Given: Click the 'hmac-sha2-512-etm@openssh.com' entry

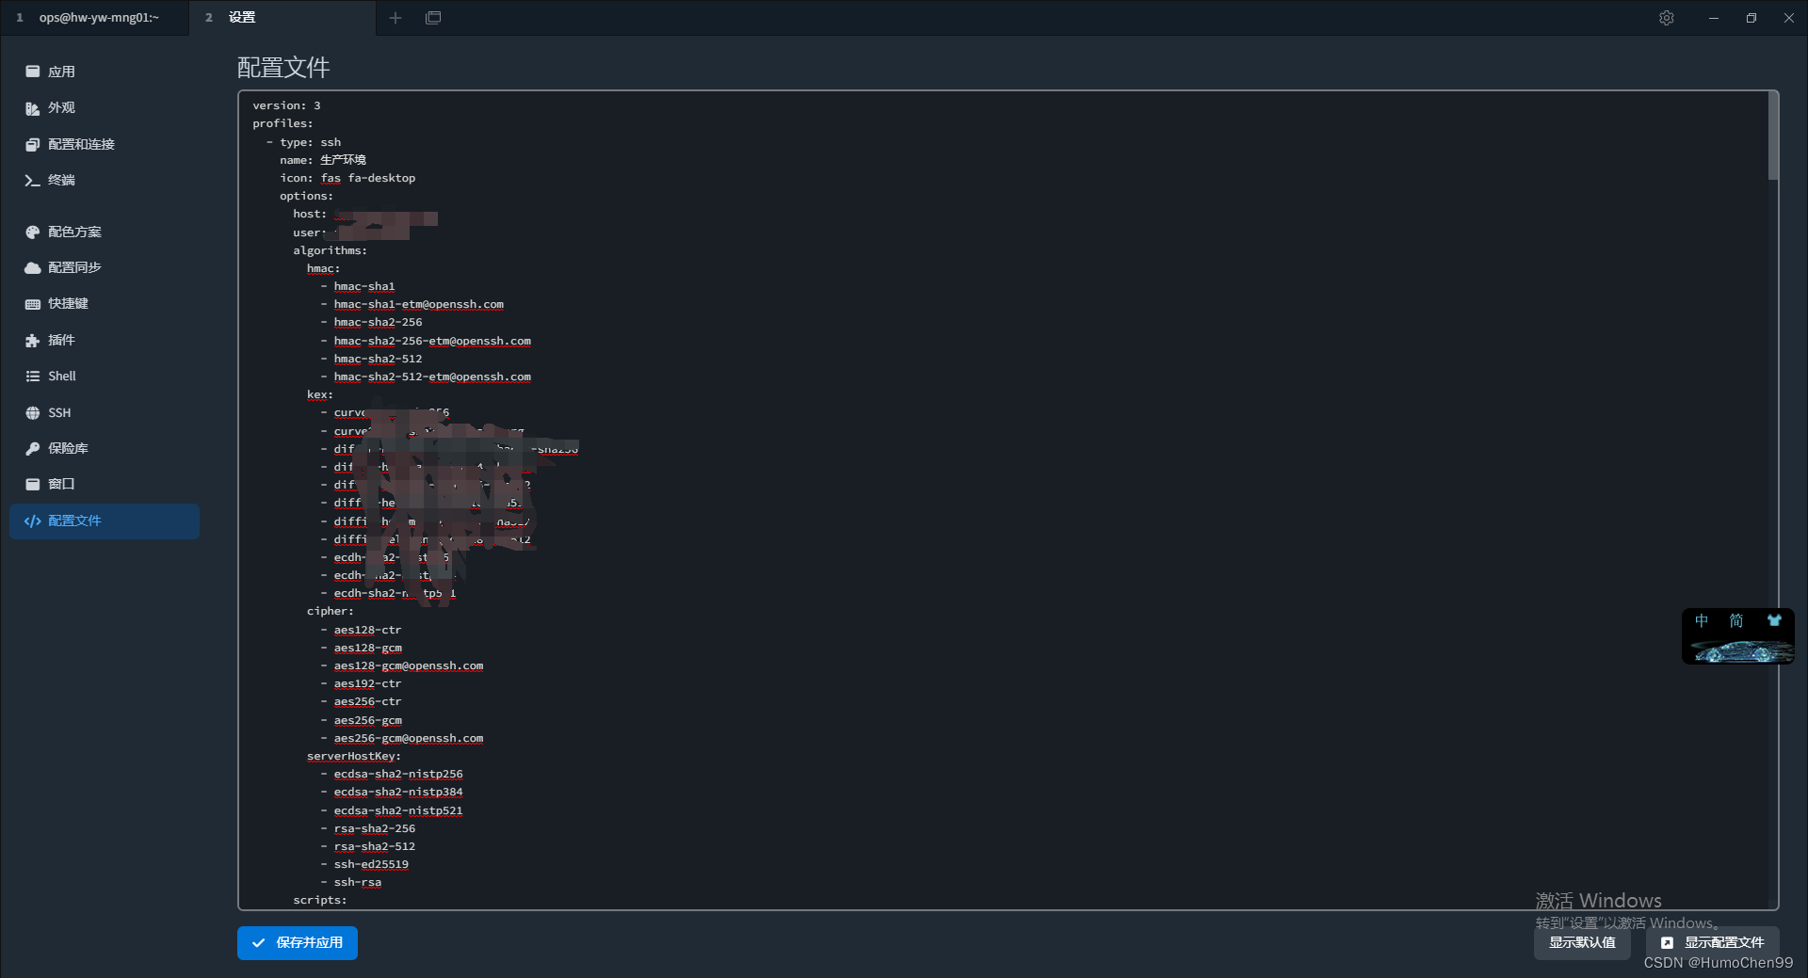Looking at the screenshot, I should [432, 377].
